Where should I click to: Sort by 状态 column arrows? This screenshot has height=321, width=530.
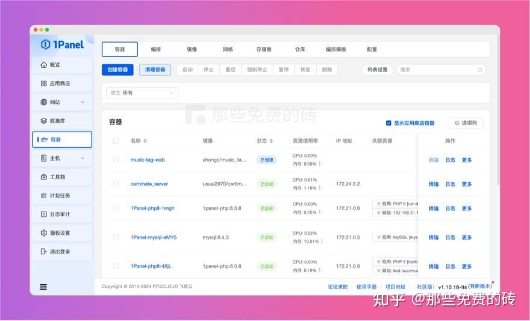point(271,141)
